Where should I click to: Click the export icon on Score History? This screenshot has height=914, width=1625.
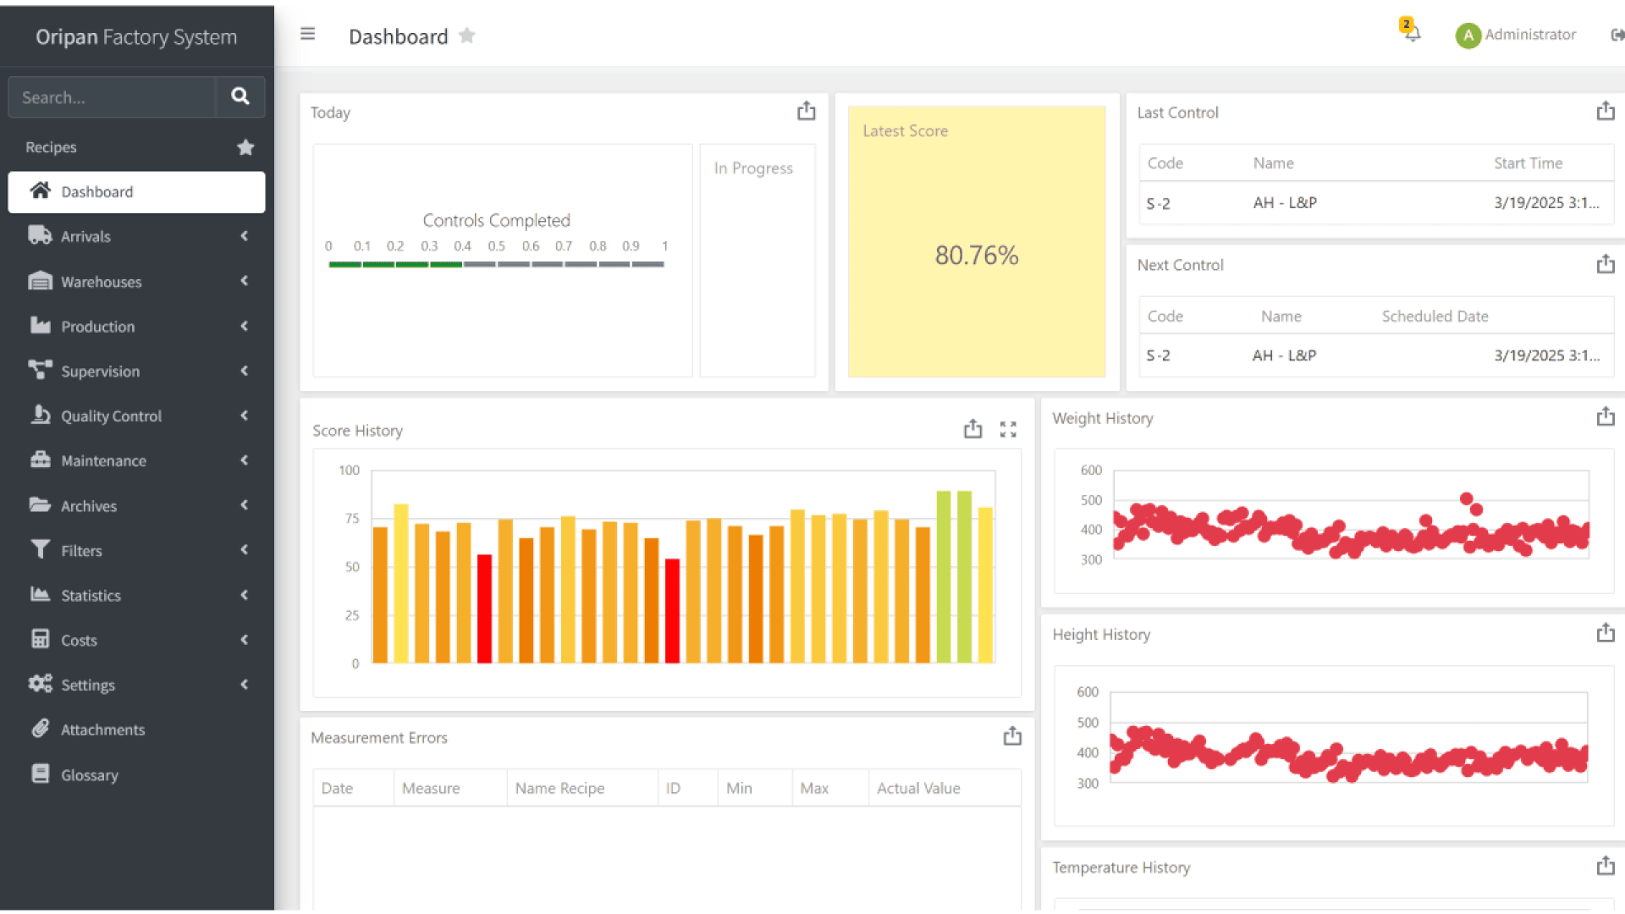pos(972,429)
